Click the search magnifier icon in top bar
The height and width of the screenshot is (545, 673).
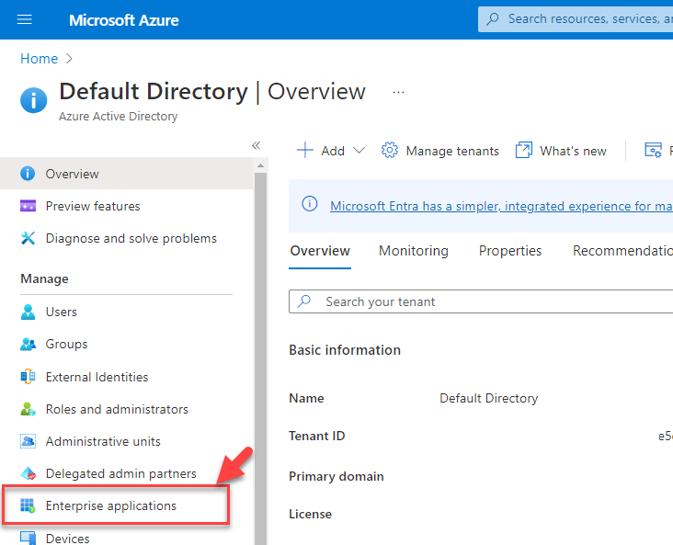493,19
